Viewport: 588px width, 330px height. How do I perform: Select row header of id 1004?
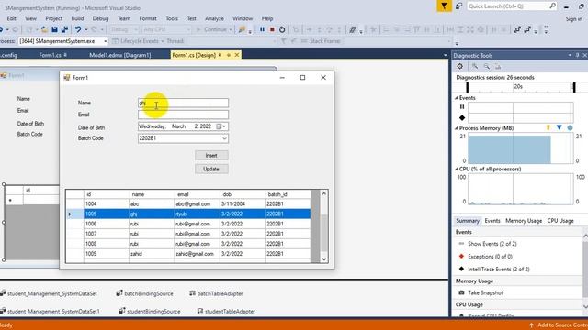[75, 203]
